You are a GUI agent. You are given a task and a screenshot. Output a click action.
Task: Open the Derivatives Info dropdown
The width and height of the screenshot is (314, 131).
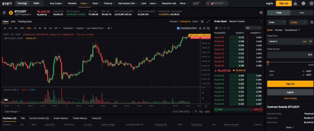coord(128,3)
